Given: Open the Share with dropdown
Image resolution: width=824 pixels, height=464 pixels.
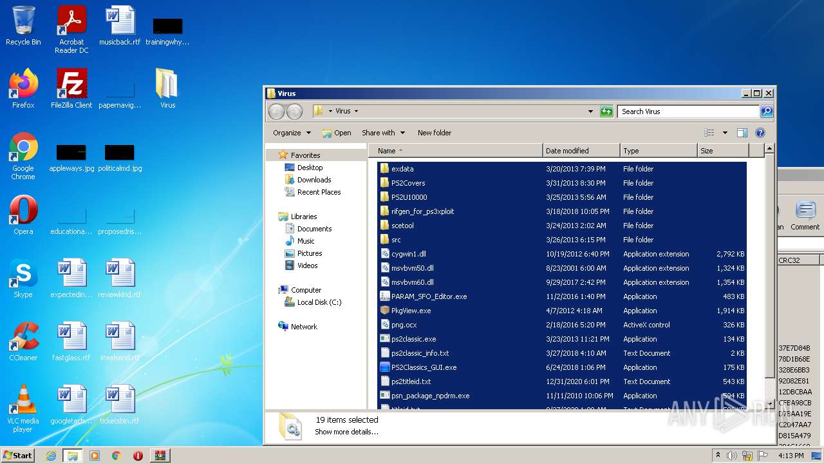Looking at the screenshot, I should 383,133.
